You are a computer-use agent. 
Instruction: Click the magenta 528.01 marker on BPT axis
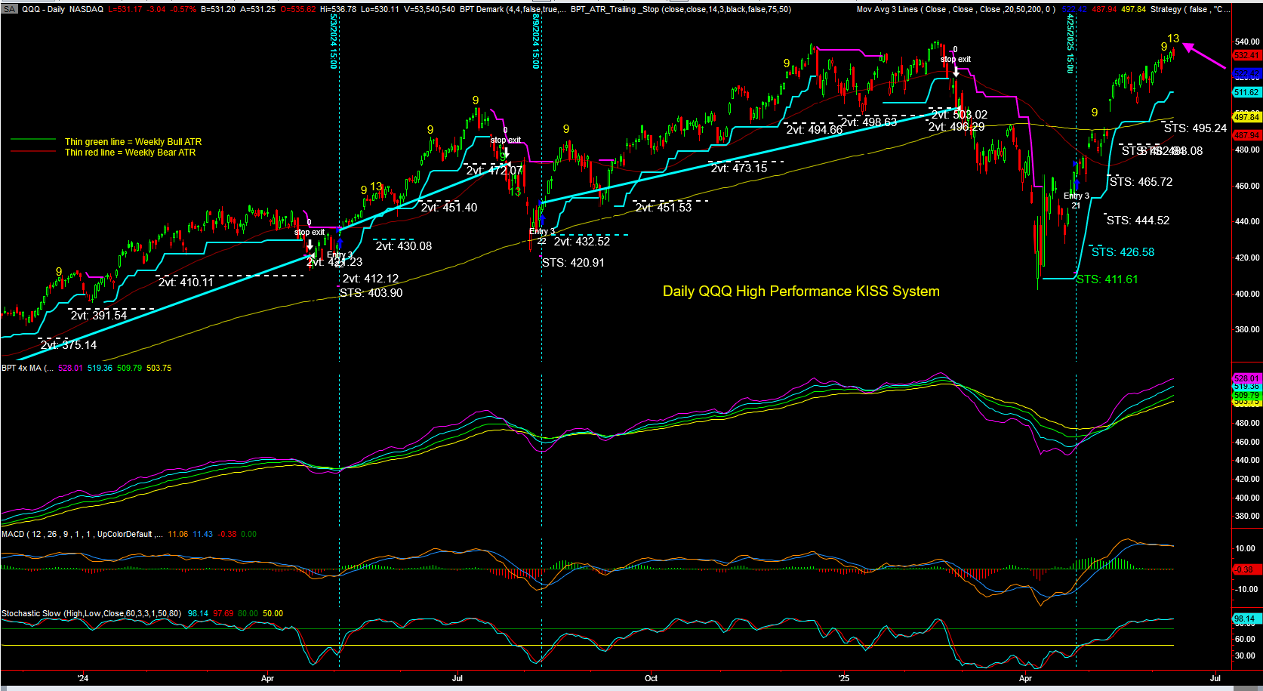pyautogui.click(x=1246, y=378)
